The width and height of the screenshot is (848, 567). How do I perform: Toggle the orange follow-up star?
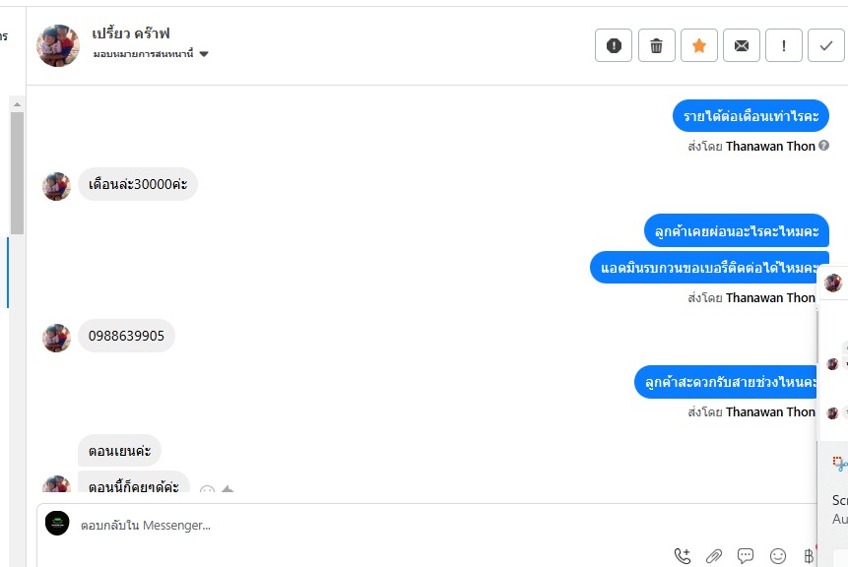[x=698, y=45]
